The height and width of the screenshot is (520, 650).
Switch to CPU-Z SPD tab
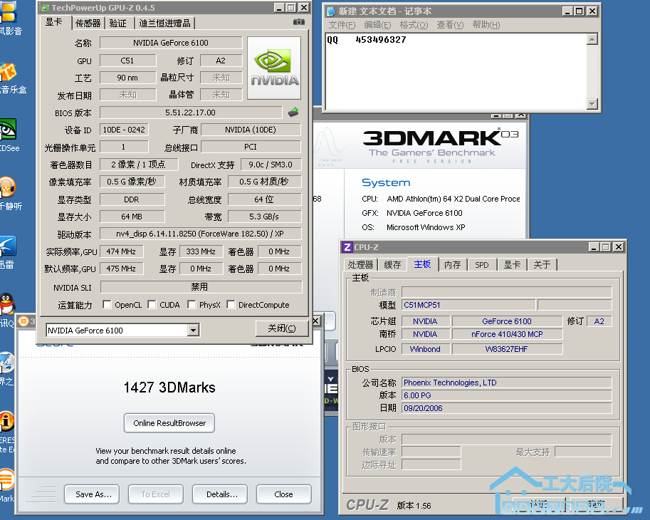tap(482, 265)
